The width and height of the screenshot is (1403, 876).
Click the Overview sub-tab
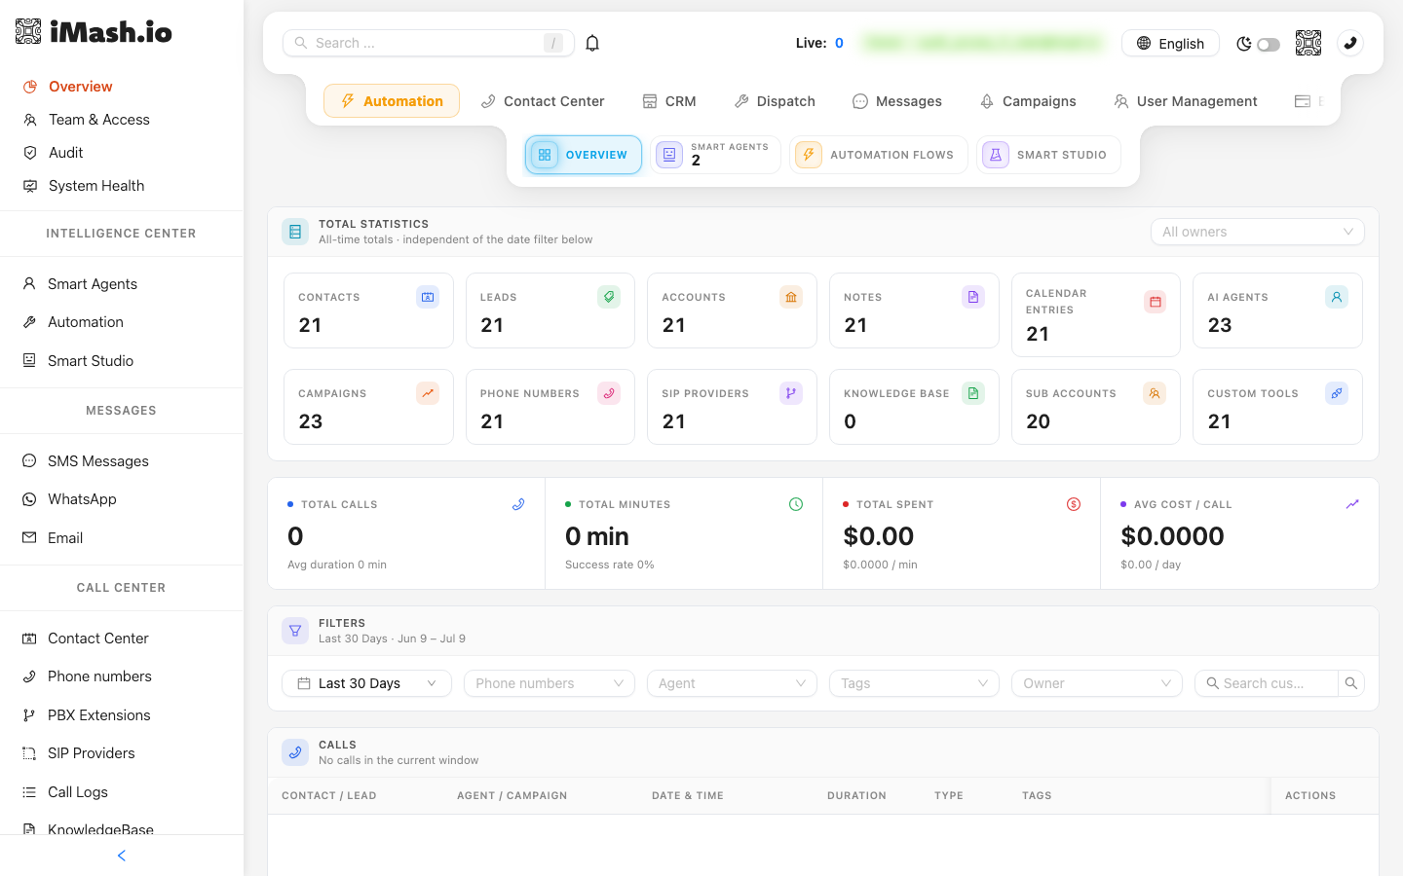(584, 155)
